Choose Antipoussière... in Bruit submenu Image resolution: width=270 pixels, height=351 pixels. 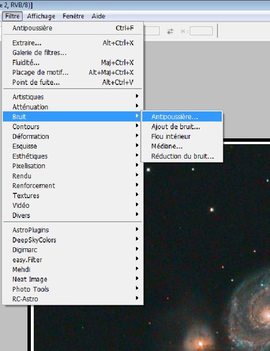point(182,117)
